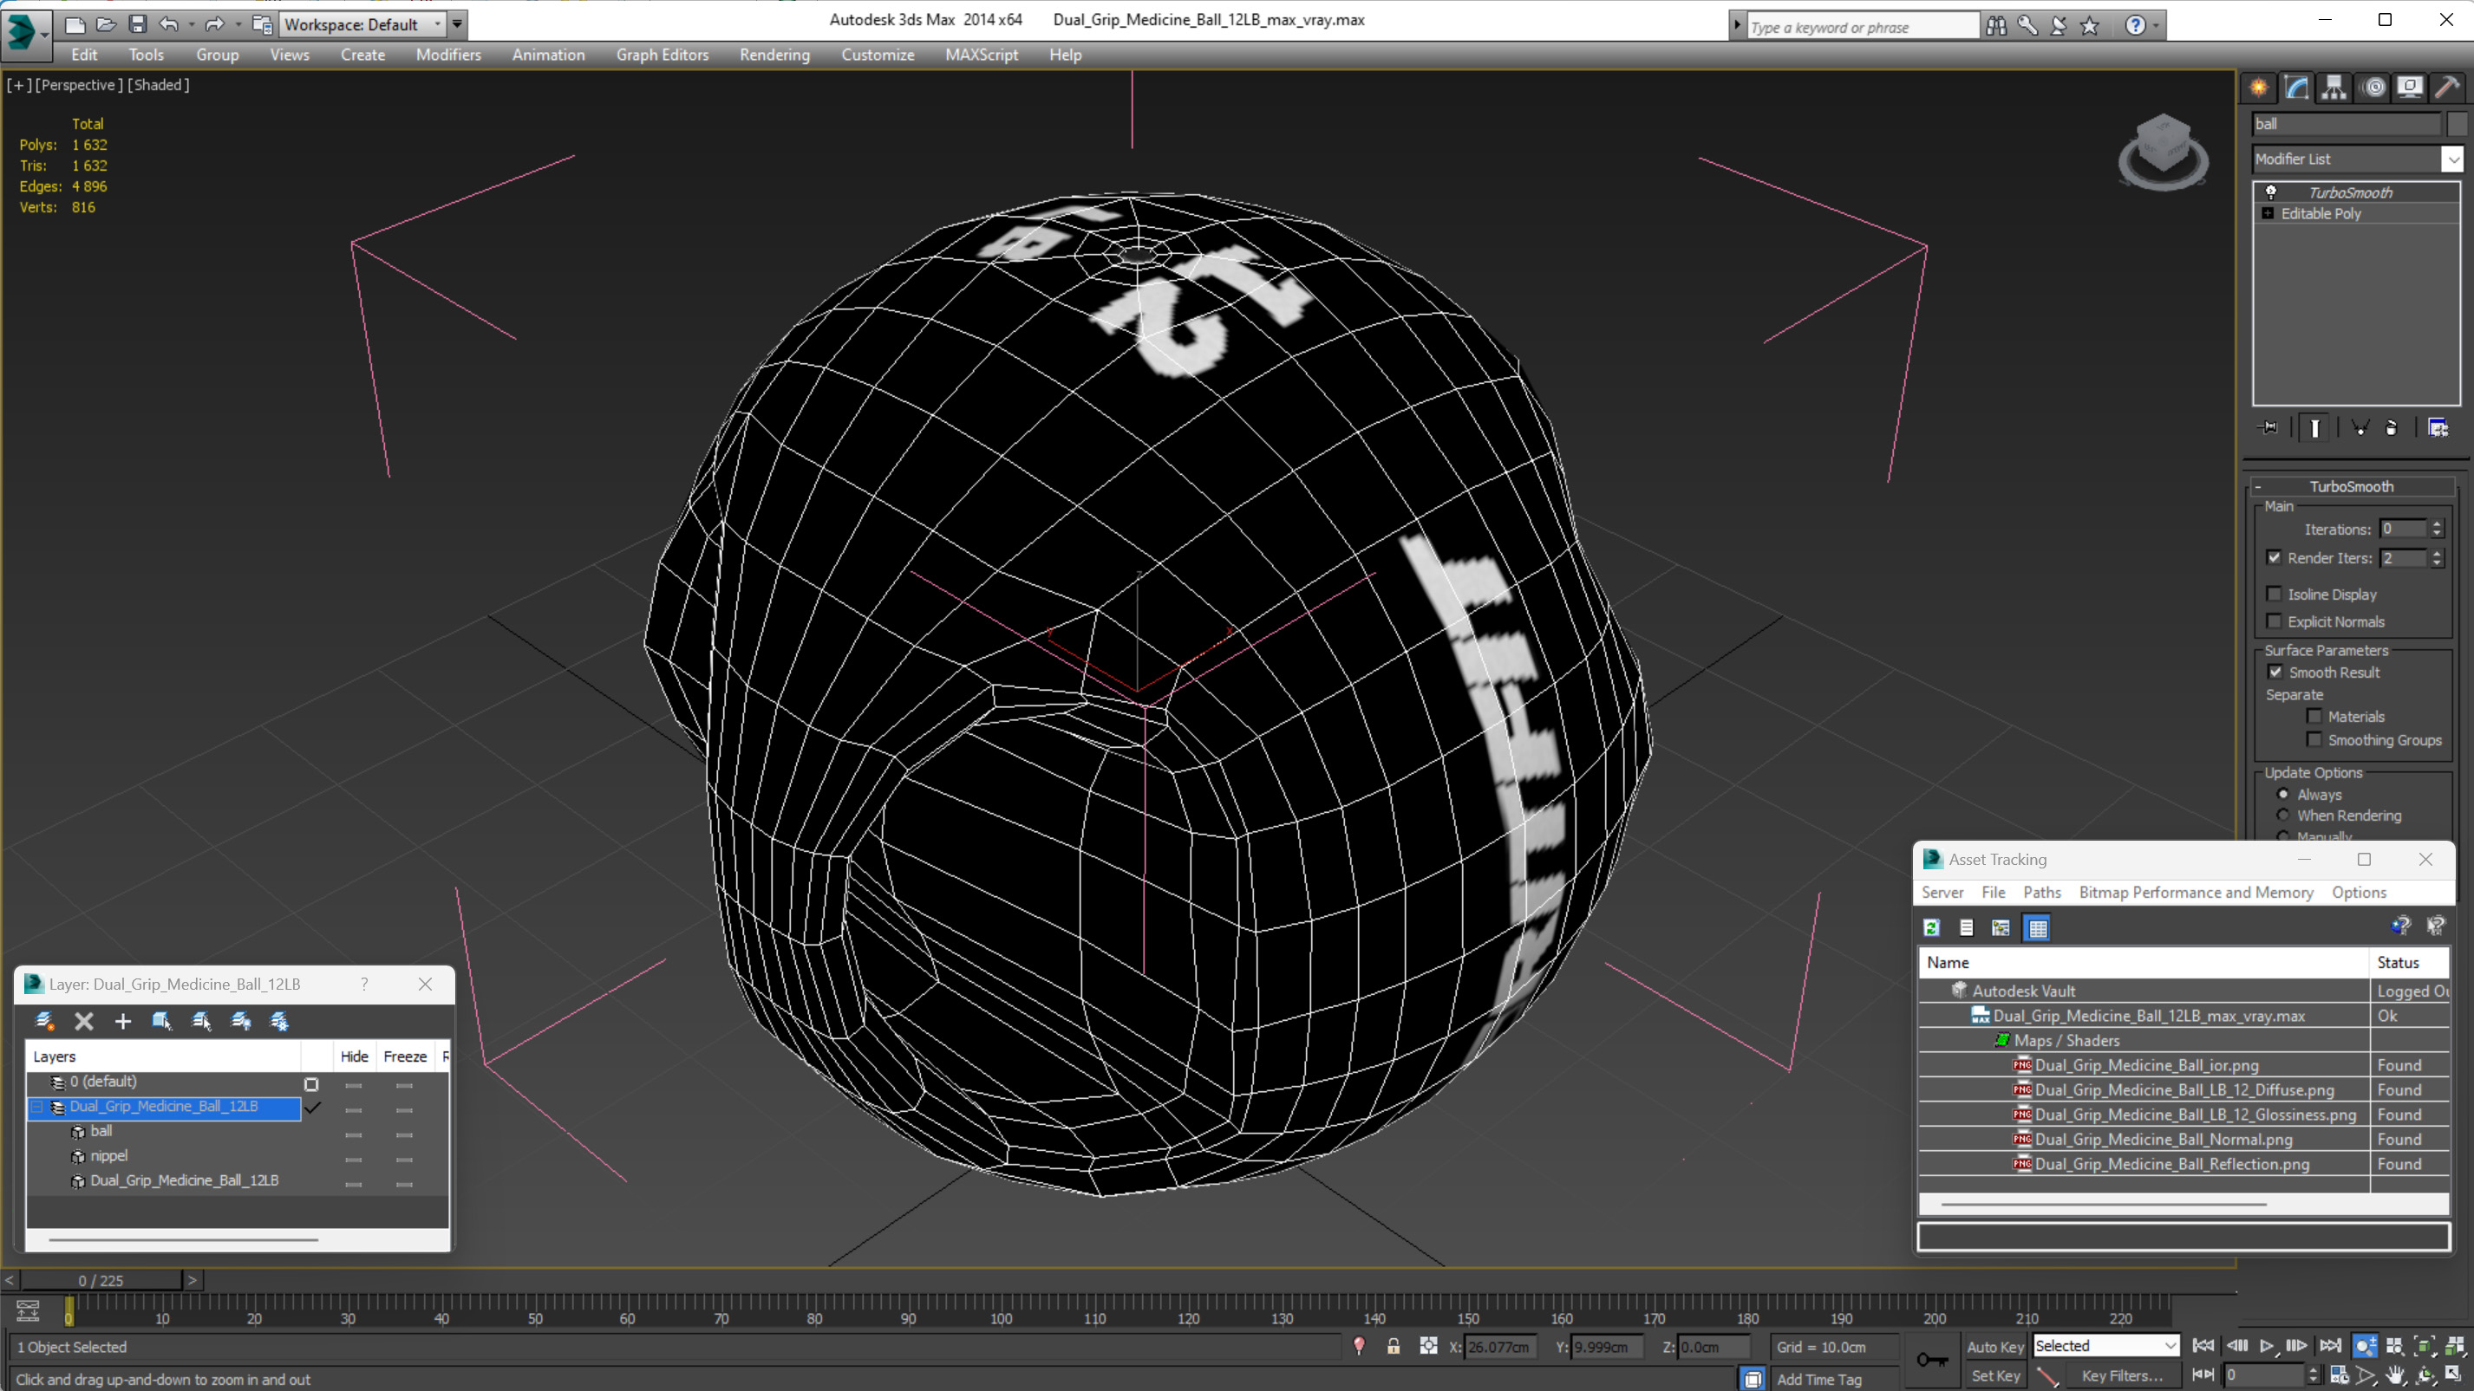Open the Rendering menu
Screen dimensions: 2474x1391
(x=774, y=55)
